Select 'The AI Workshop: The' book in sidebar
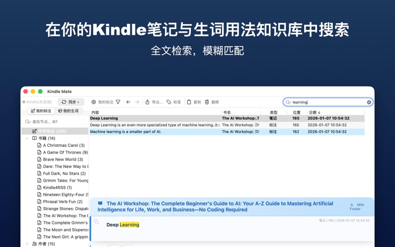This screenshot has height=247, width=395. [x=66, y=216]
